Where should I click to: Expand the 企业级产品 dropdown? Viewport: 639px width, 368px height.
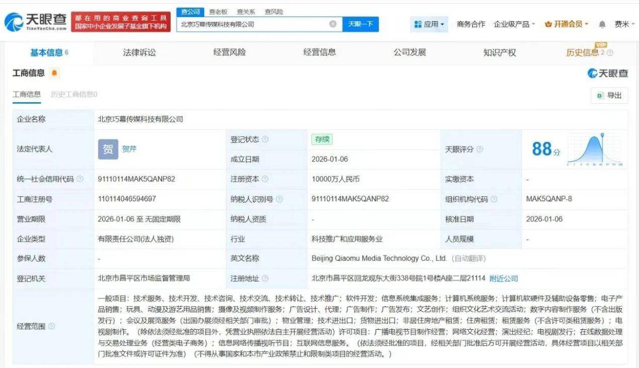click(x=514, y=24)
